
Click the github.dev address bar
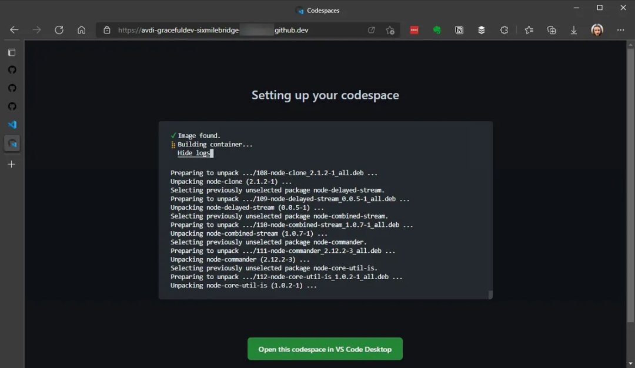[x=235, y=30]
